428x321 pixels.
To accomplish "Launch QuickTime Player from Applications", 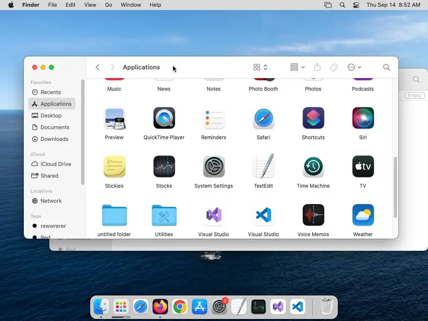I will pos(164,118).
